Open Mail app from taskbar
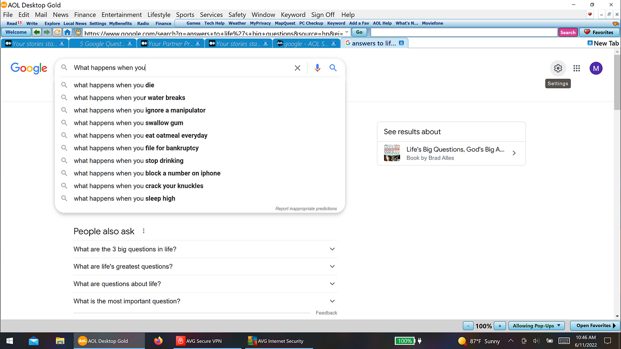Image resolution: width=621 pixels, height=349 pixels. pyautogui.click(x=34, y=341)
